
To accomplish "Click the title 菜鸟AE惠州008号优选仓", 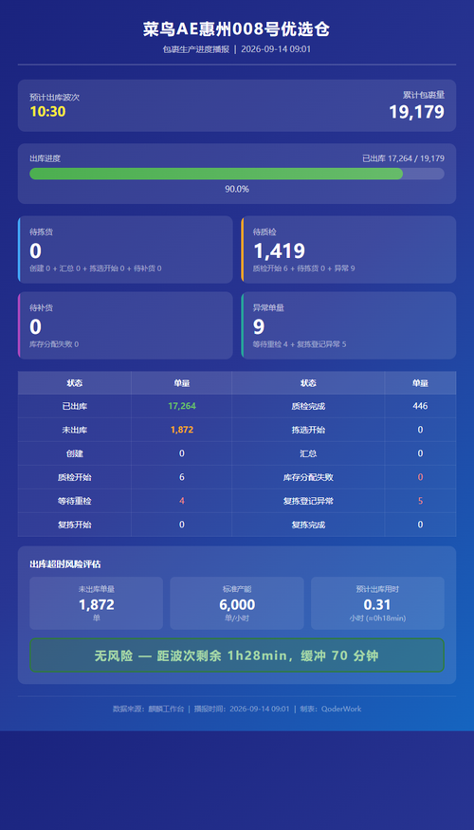I will click(x=236, y=29).
